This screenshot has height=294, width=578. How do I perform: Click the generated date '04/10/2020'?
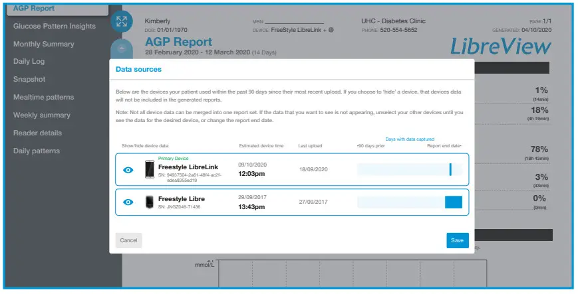click(536, 30)
